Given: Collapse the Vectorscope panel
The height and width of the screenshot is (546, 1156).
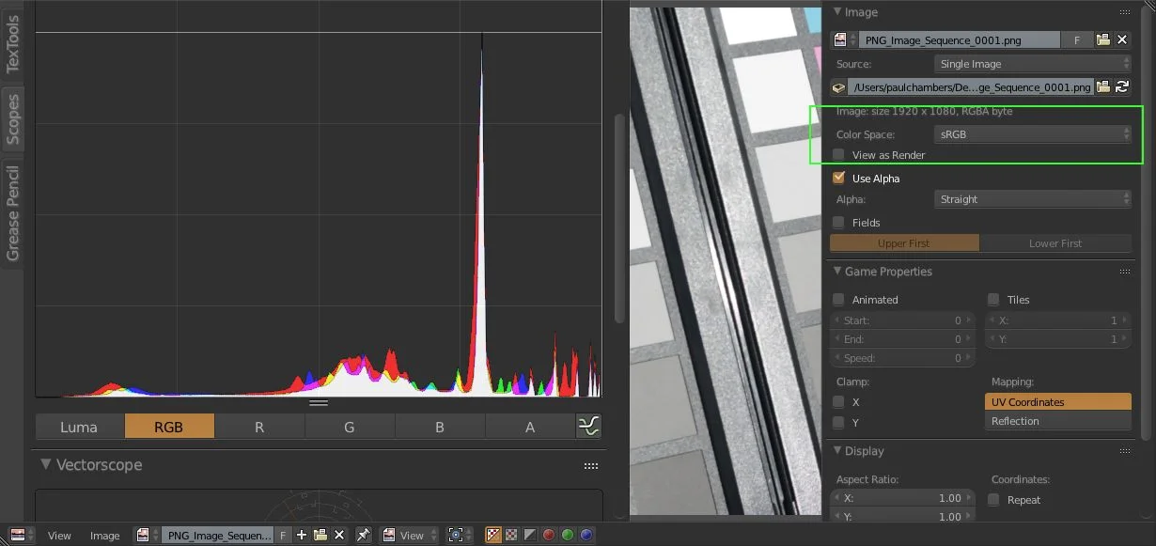Looking at the screenshot, I should tap(45, 465).
